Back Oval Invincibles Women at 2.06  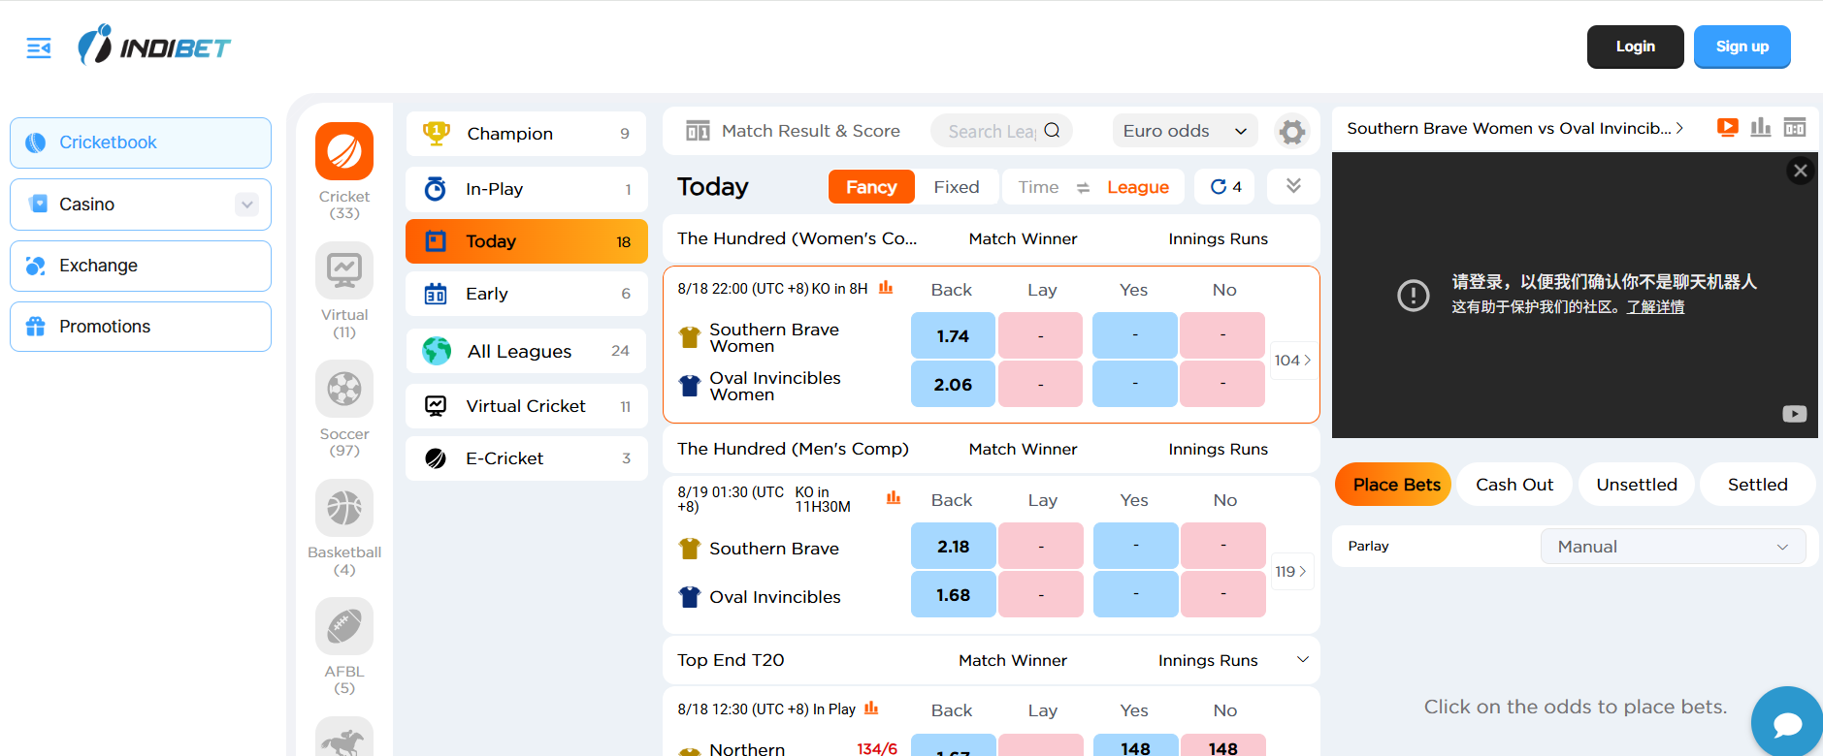point(953,384)
